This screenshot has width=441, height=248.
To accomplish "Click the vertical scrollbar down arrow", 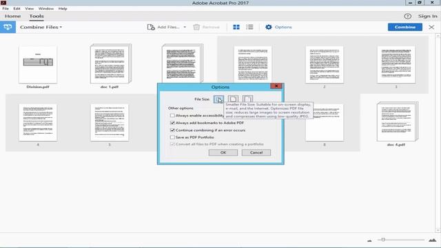I will (x=438, y=230).
